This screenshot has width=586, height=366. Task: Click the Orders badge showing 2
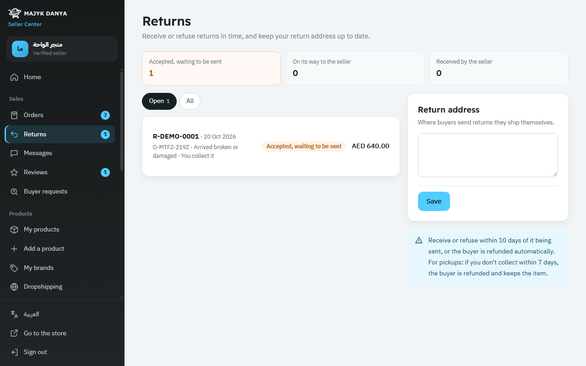(x=105, y=115)
